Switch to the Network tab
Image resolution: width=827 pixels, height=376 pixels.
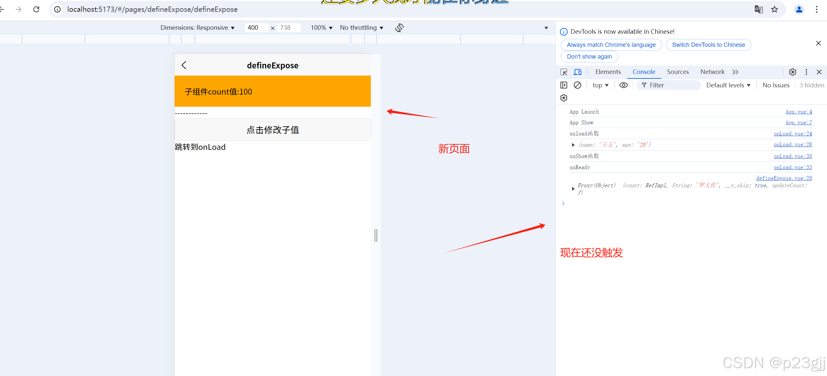[712, 72]
